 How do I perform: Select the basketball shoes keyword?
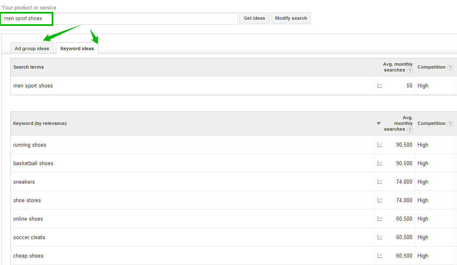[33, 163]
